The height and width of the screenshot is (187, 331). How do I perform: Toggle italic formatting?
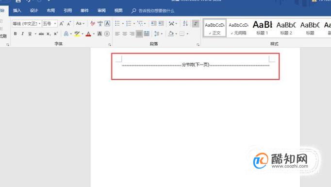coord(23,34)
